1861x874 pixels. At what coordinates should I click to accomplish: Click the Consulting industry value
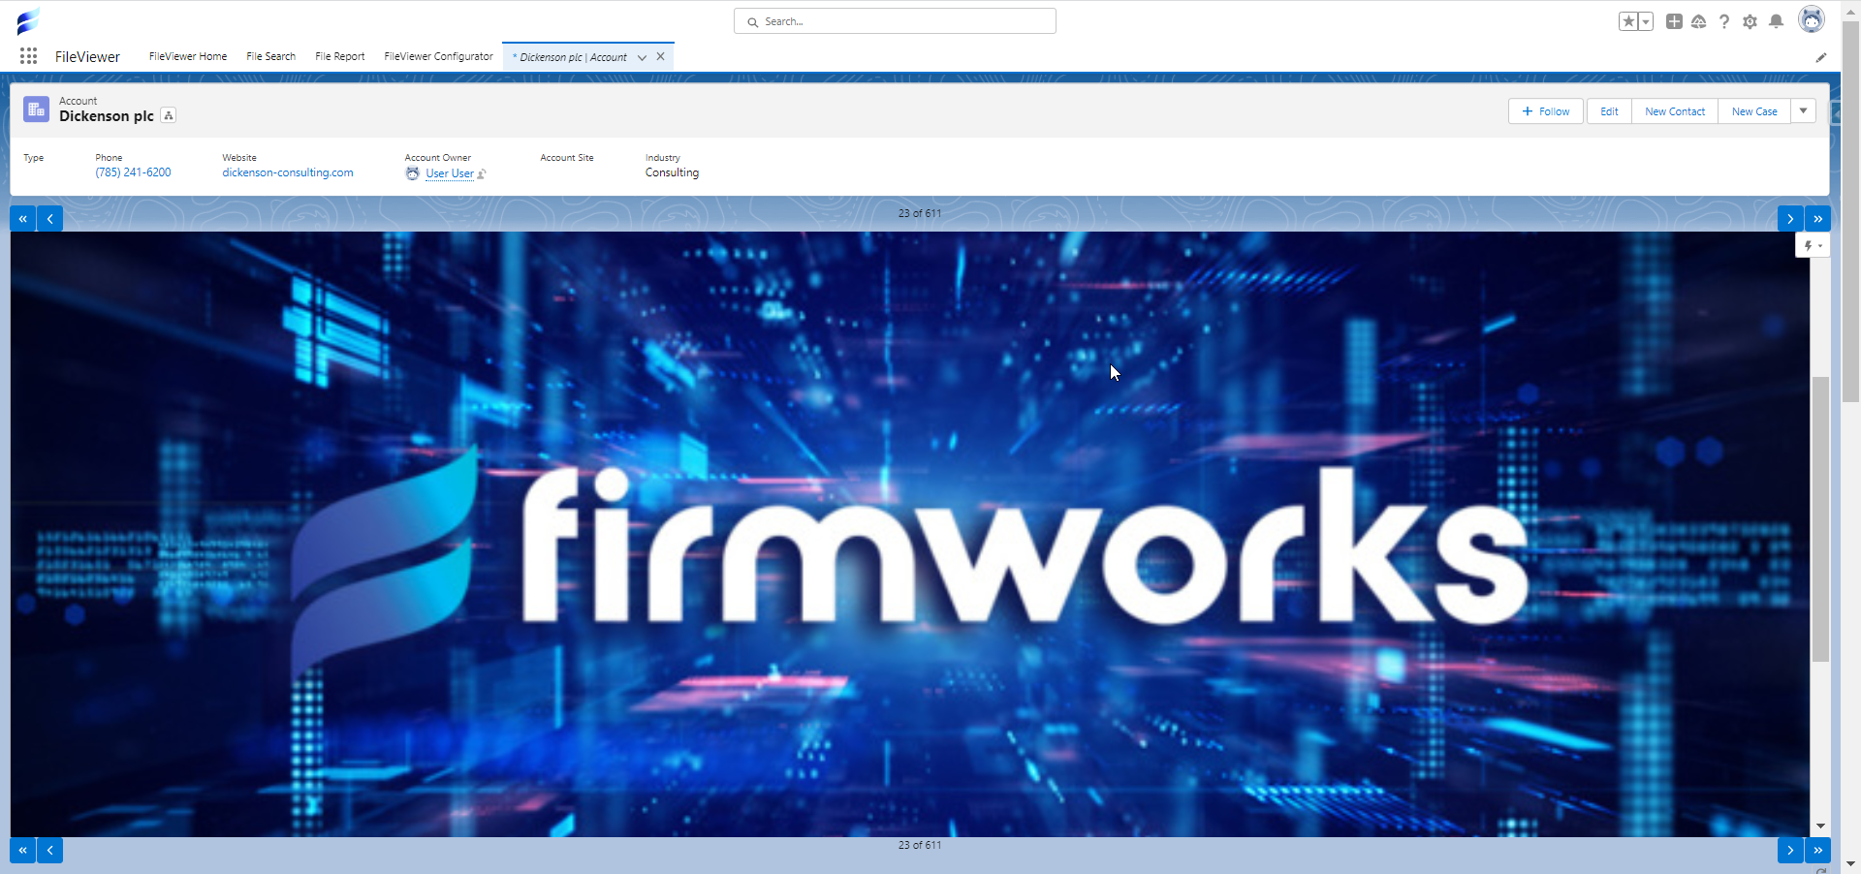pos(672,172)
